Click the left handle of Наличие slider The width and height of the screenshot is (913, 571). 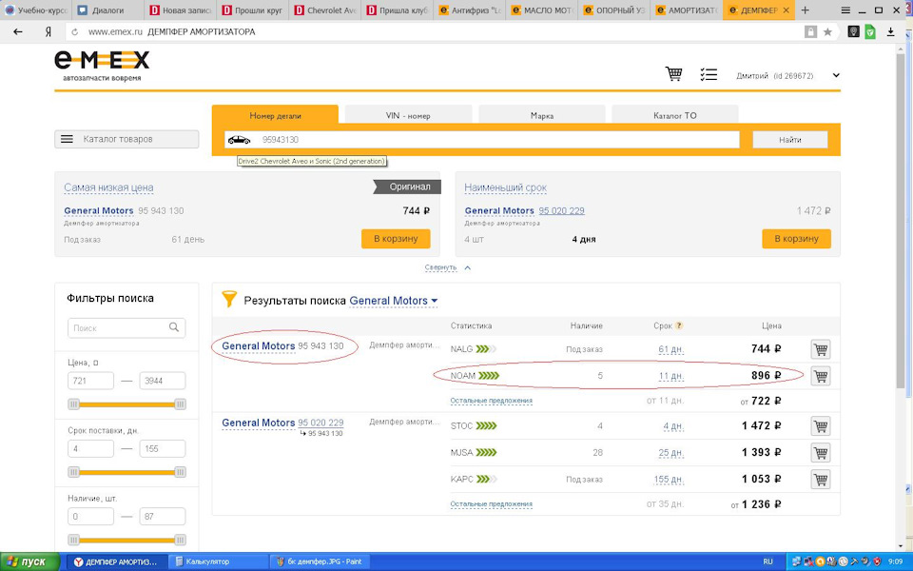coord(73,541)
